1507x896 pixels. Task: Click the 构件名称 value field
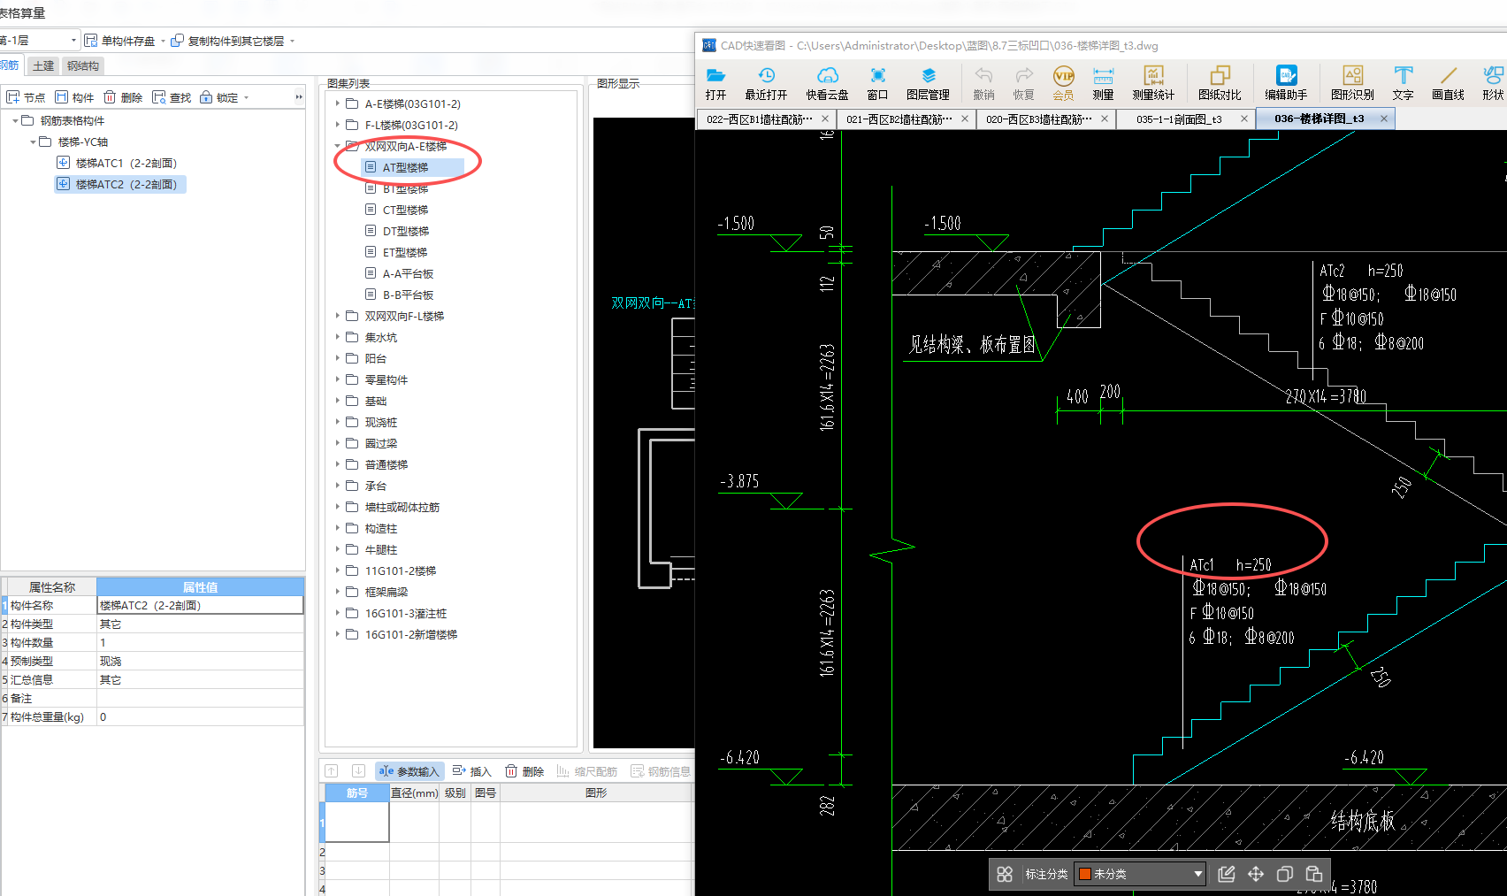199,605
